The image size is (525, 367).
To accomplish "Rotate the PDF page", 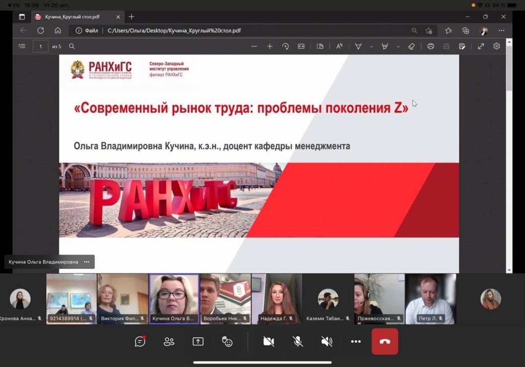I will point(286,46).
